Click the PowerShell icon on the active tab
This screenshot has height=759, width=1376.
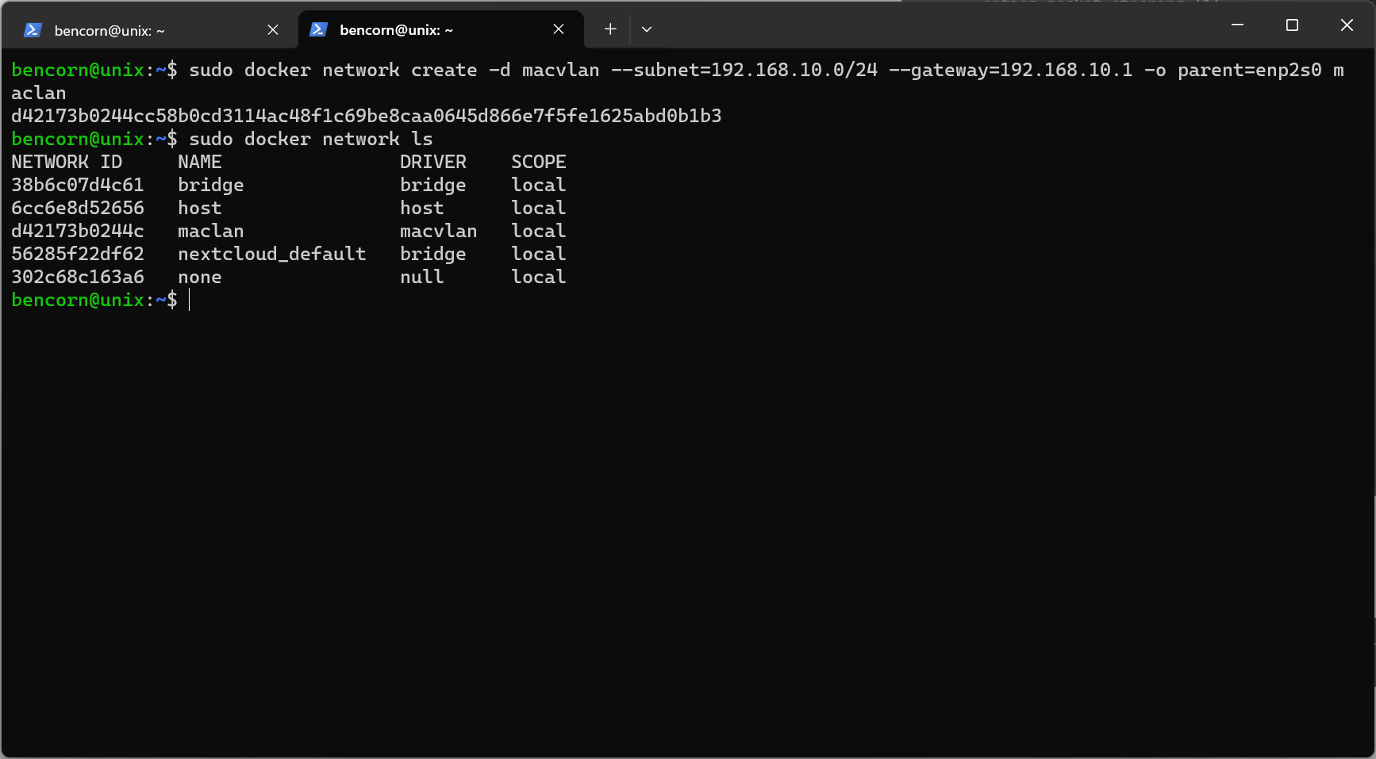click(317, 29)
